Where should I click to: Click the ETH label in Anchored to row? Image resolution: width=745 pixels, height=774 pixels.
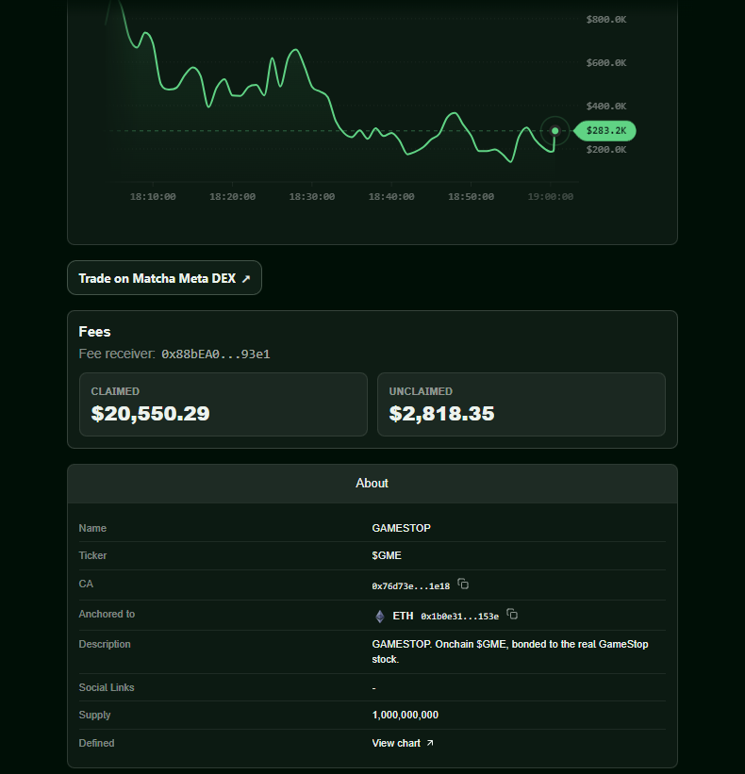pos(403,616)
